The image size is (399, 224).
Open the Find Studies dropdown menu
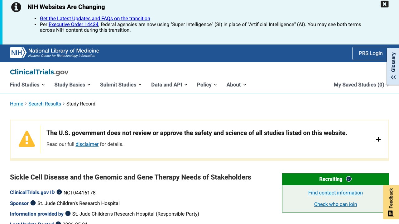(27, 85)
